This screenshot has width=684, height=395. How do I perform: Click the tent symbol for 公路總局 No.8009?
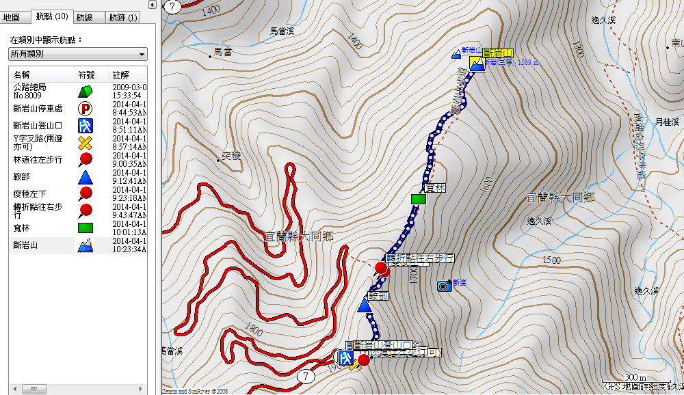[85, 91]
